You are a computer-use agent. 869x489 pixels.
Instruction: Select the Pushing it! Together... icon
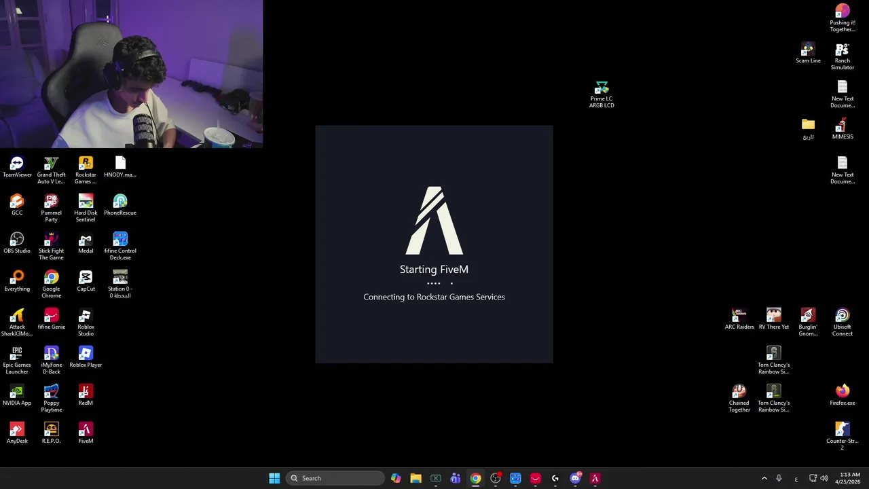pyautogui.click(x=843, y=18)
